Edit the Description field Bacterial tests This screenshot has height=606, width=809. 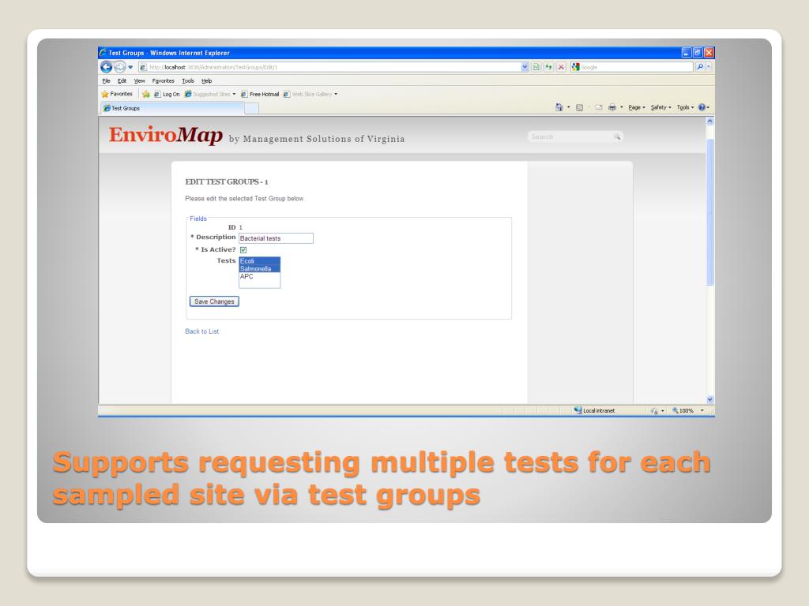tap(276, 238)
